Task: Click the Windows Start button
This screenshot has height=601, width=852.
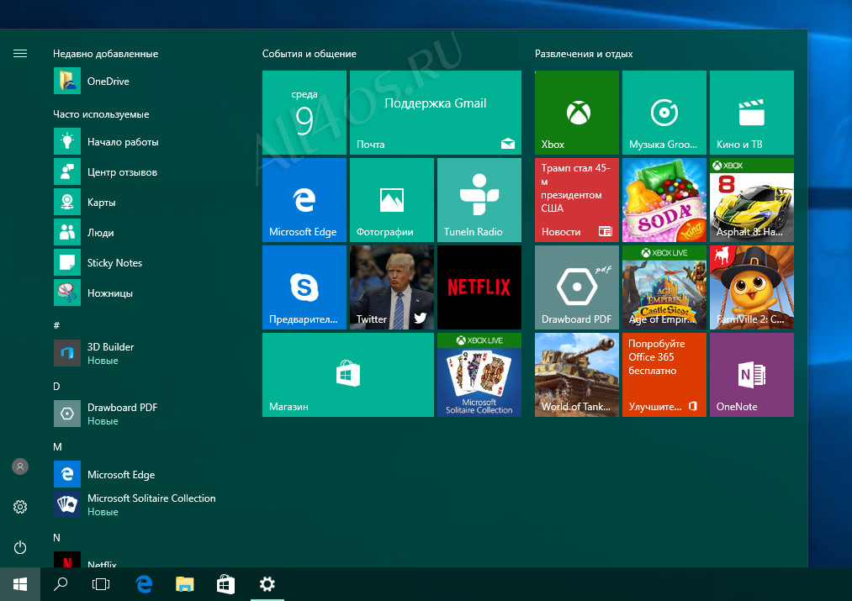Action: pyautogui.click(x=20, y=584)
